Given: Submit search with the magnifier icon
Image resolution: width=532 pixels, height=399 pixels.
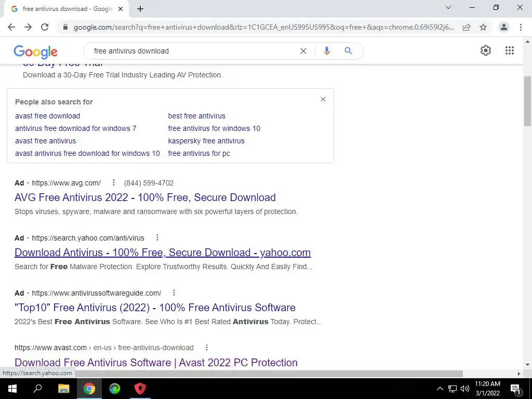Looking at the screenshot, I should pos(348,51).
